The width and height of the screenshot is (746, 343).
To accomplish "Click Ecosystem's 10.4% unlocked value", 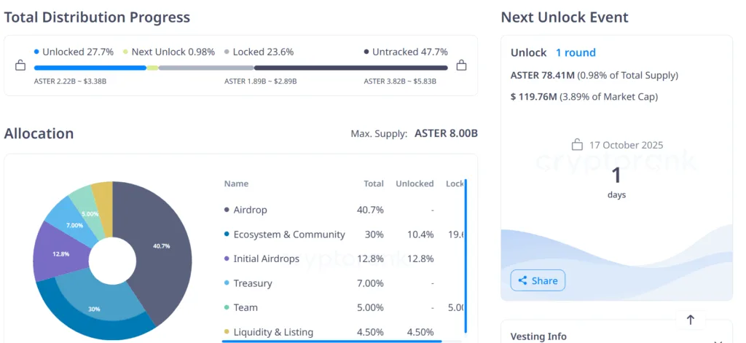I will pyautogui.click(x=420, y=234).
